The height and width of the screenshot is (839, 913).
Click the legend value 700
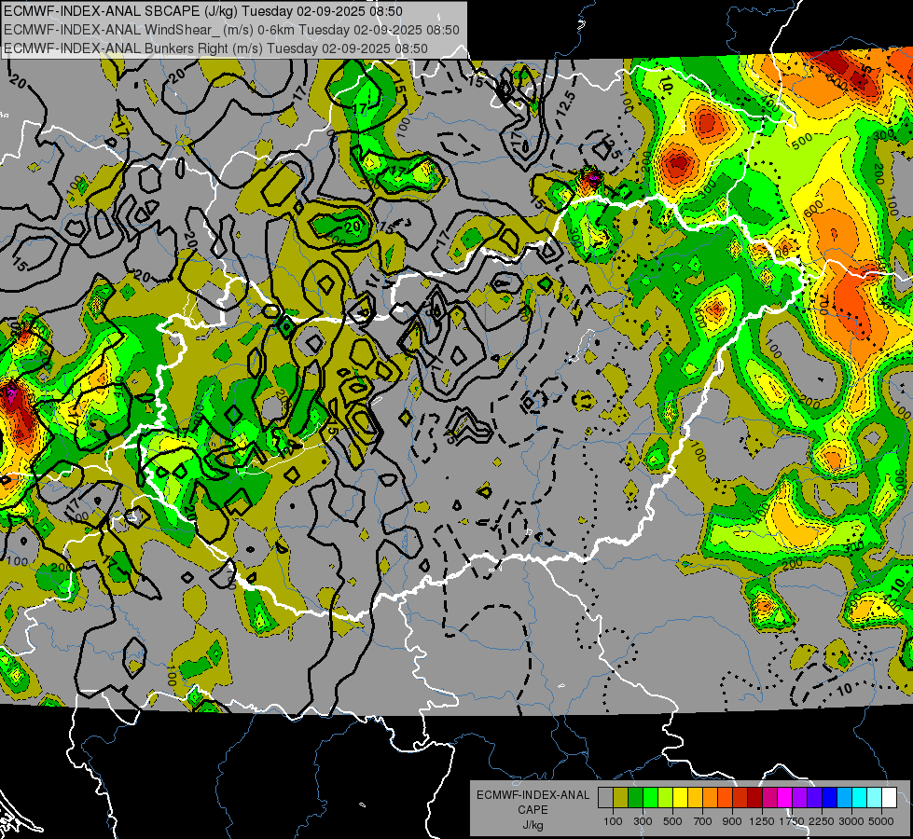pos(703,821)
